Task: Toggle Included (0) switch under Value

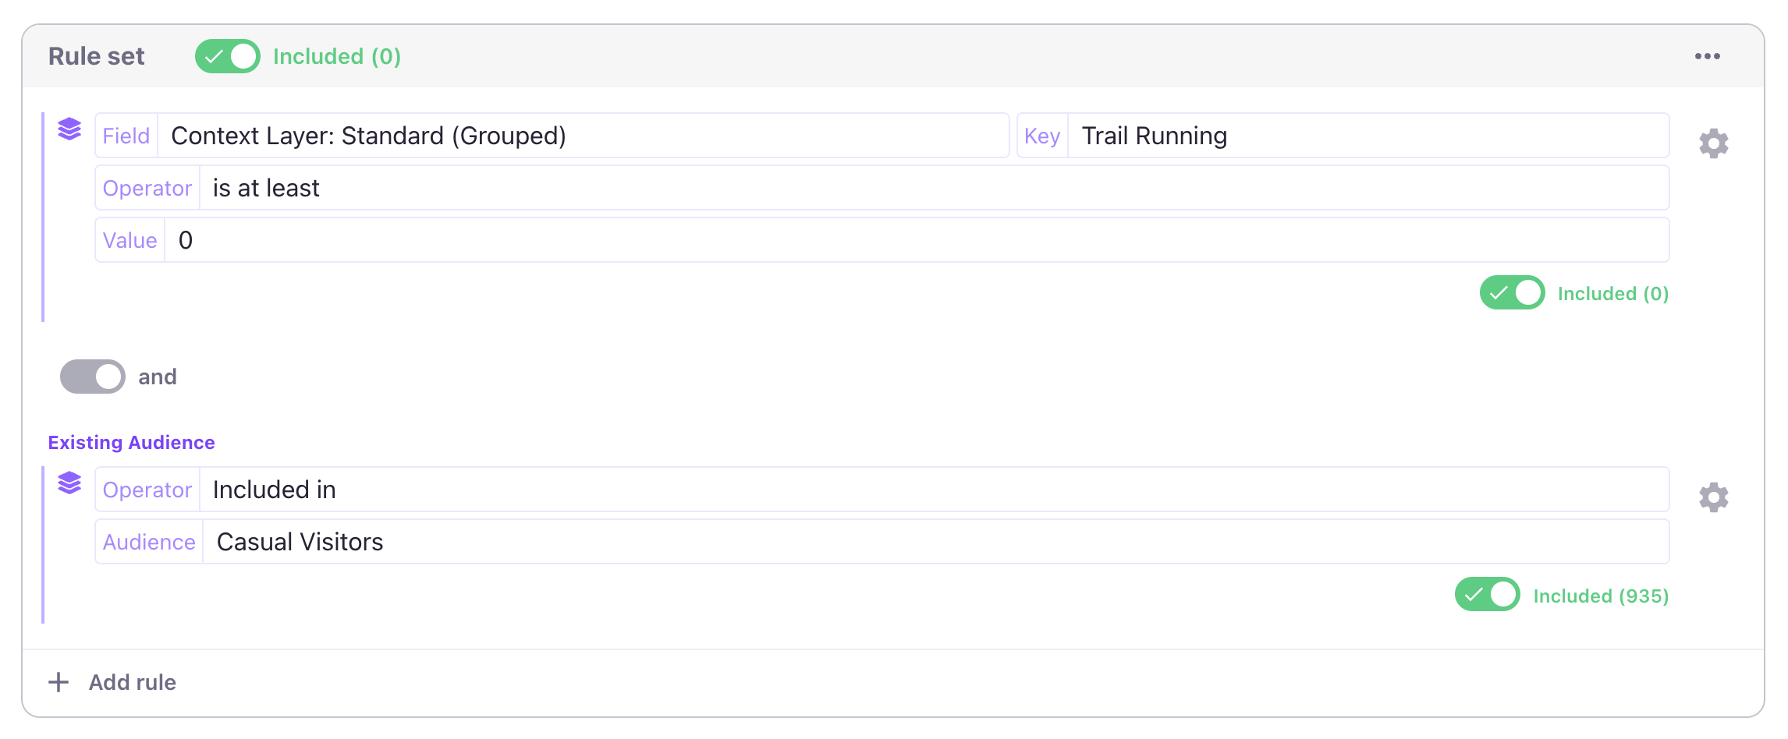Action: 1512,293
